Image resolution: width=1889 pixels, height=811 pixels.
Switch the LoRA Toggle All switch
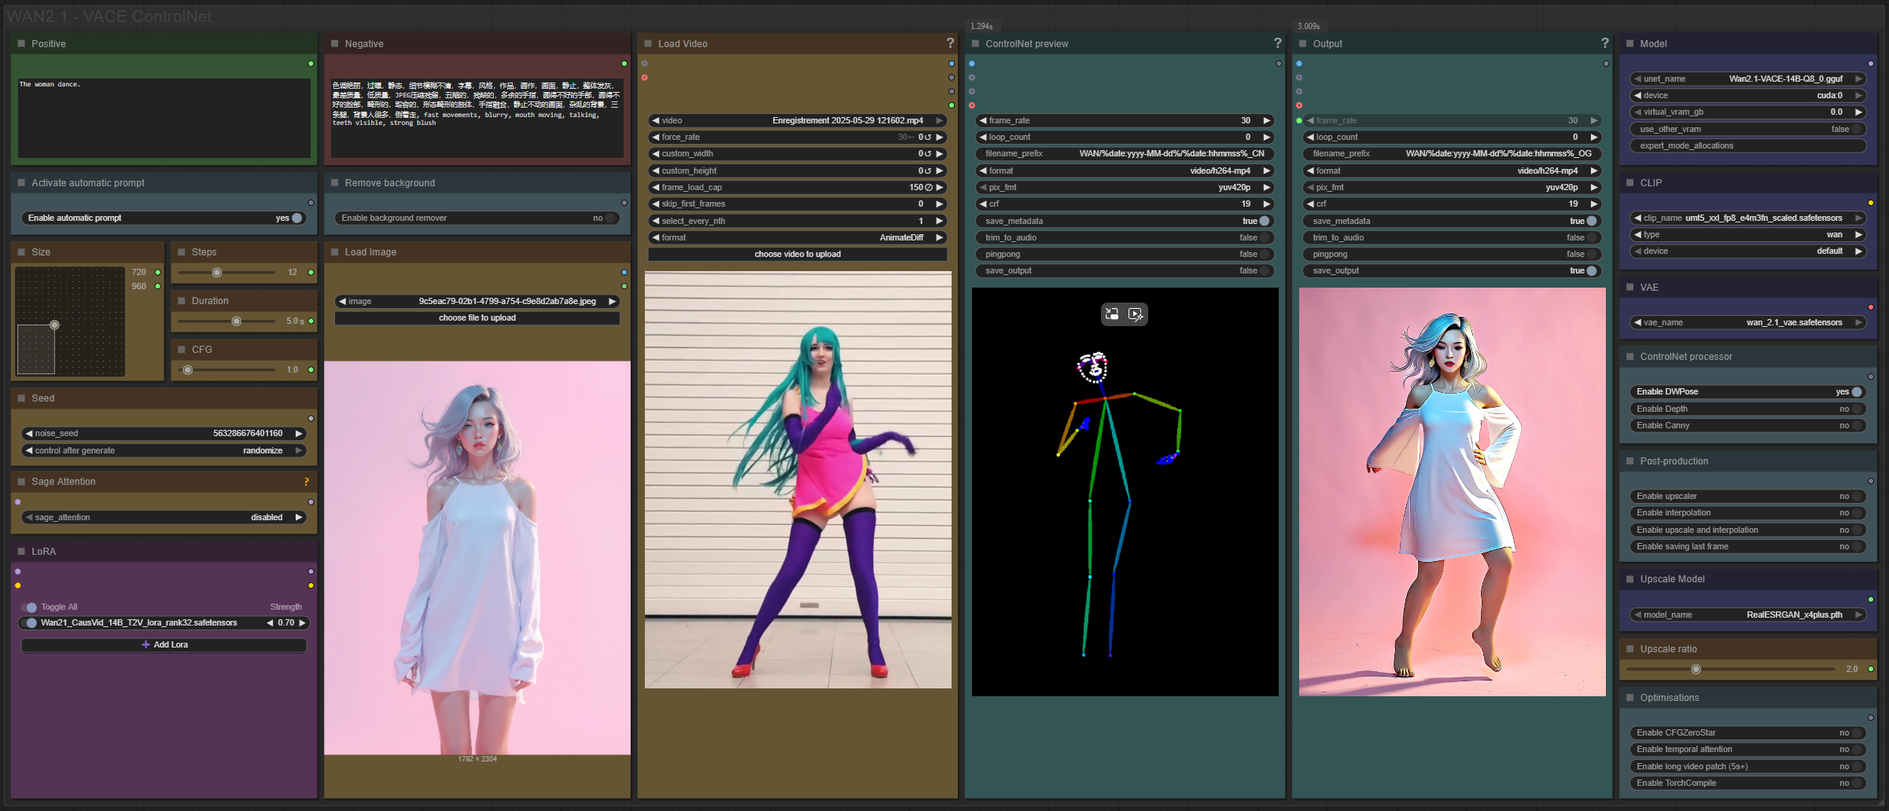pyautogui.click(x=30, y=607)
